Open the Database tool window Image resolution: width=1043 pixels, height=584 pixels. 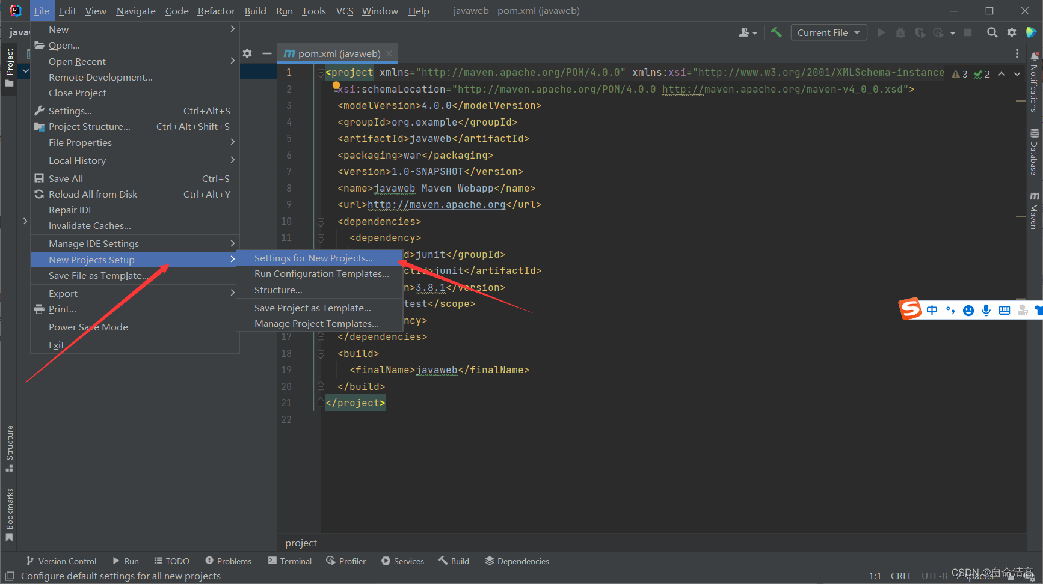1034,152
